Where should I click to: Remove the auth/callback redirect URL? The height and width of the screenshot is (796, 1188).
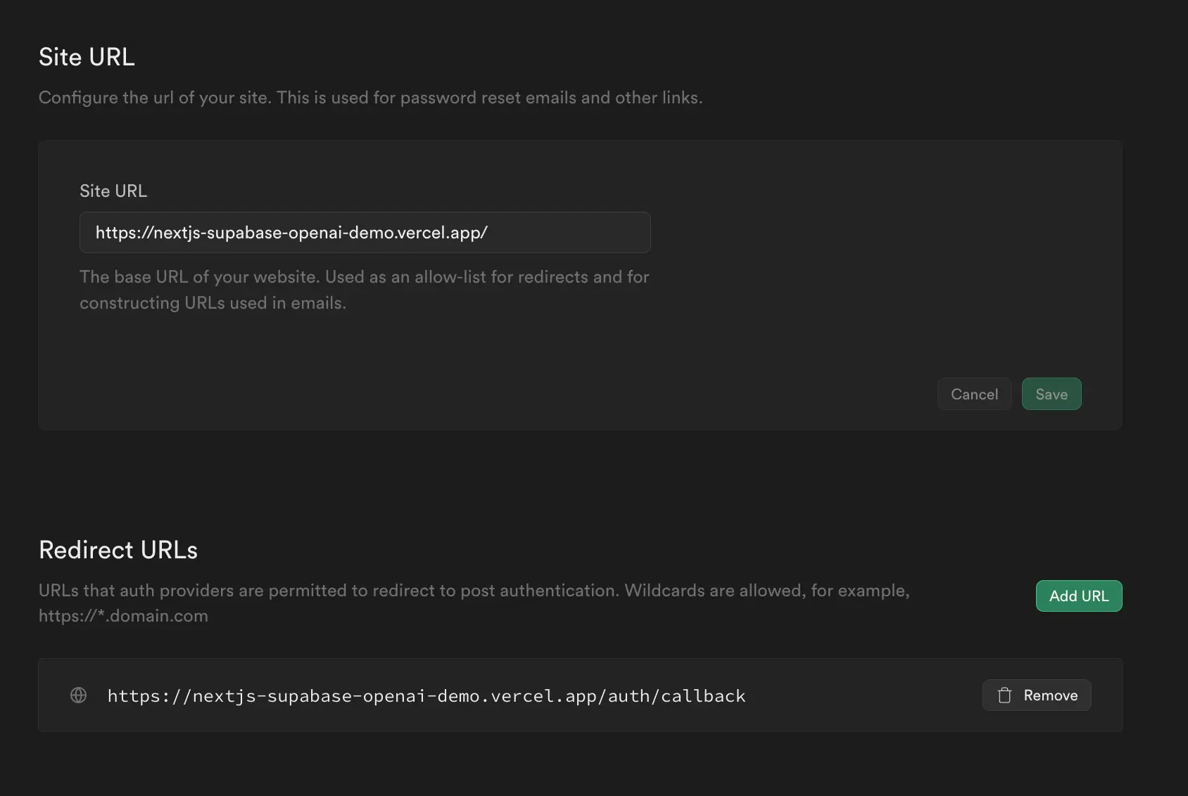1037,695
